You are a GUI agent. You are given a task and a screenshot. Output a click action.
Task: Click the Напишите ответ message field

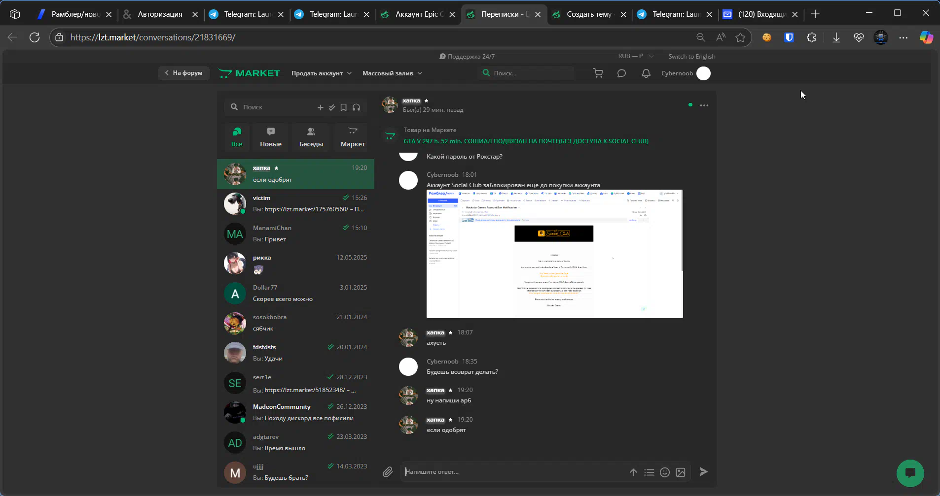coord(513,472)
